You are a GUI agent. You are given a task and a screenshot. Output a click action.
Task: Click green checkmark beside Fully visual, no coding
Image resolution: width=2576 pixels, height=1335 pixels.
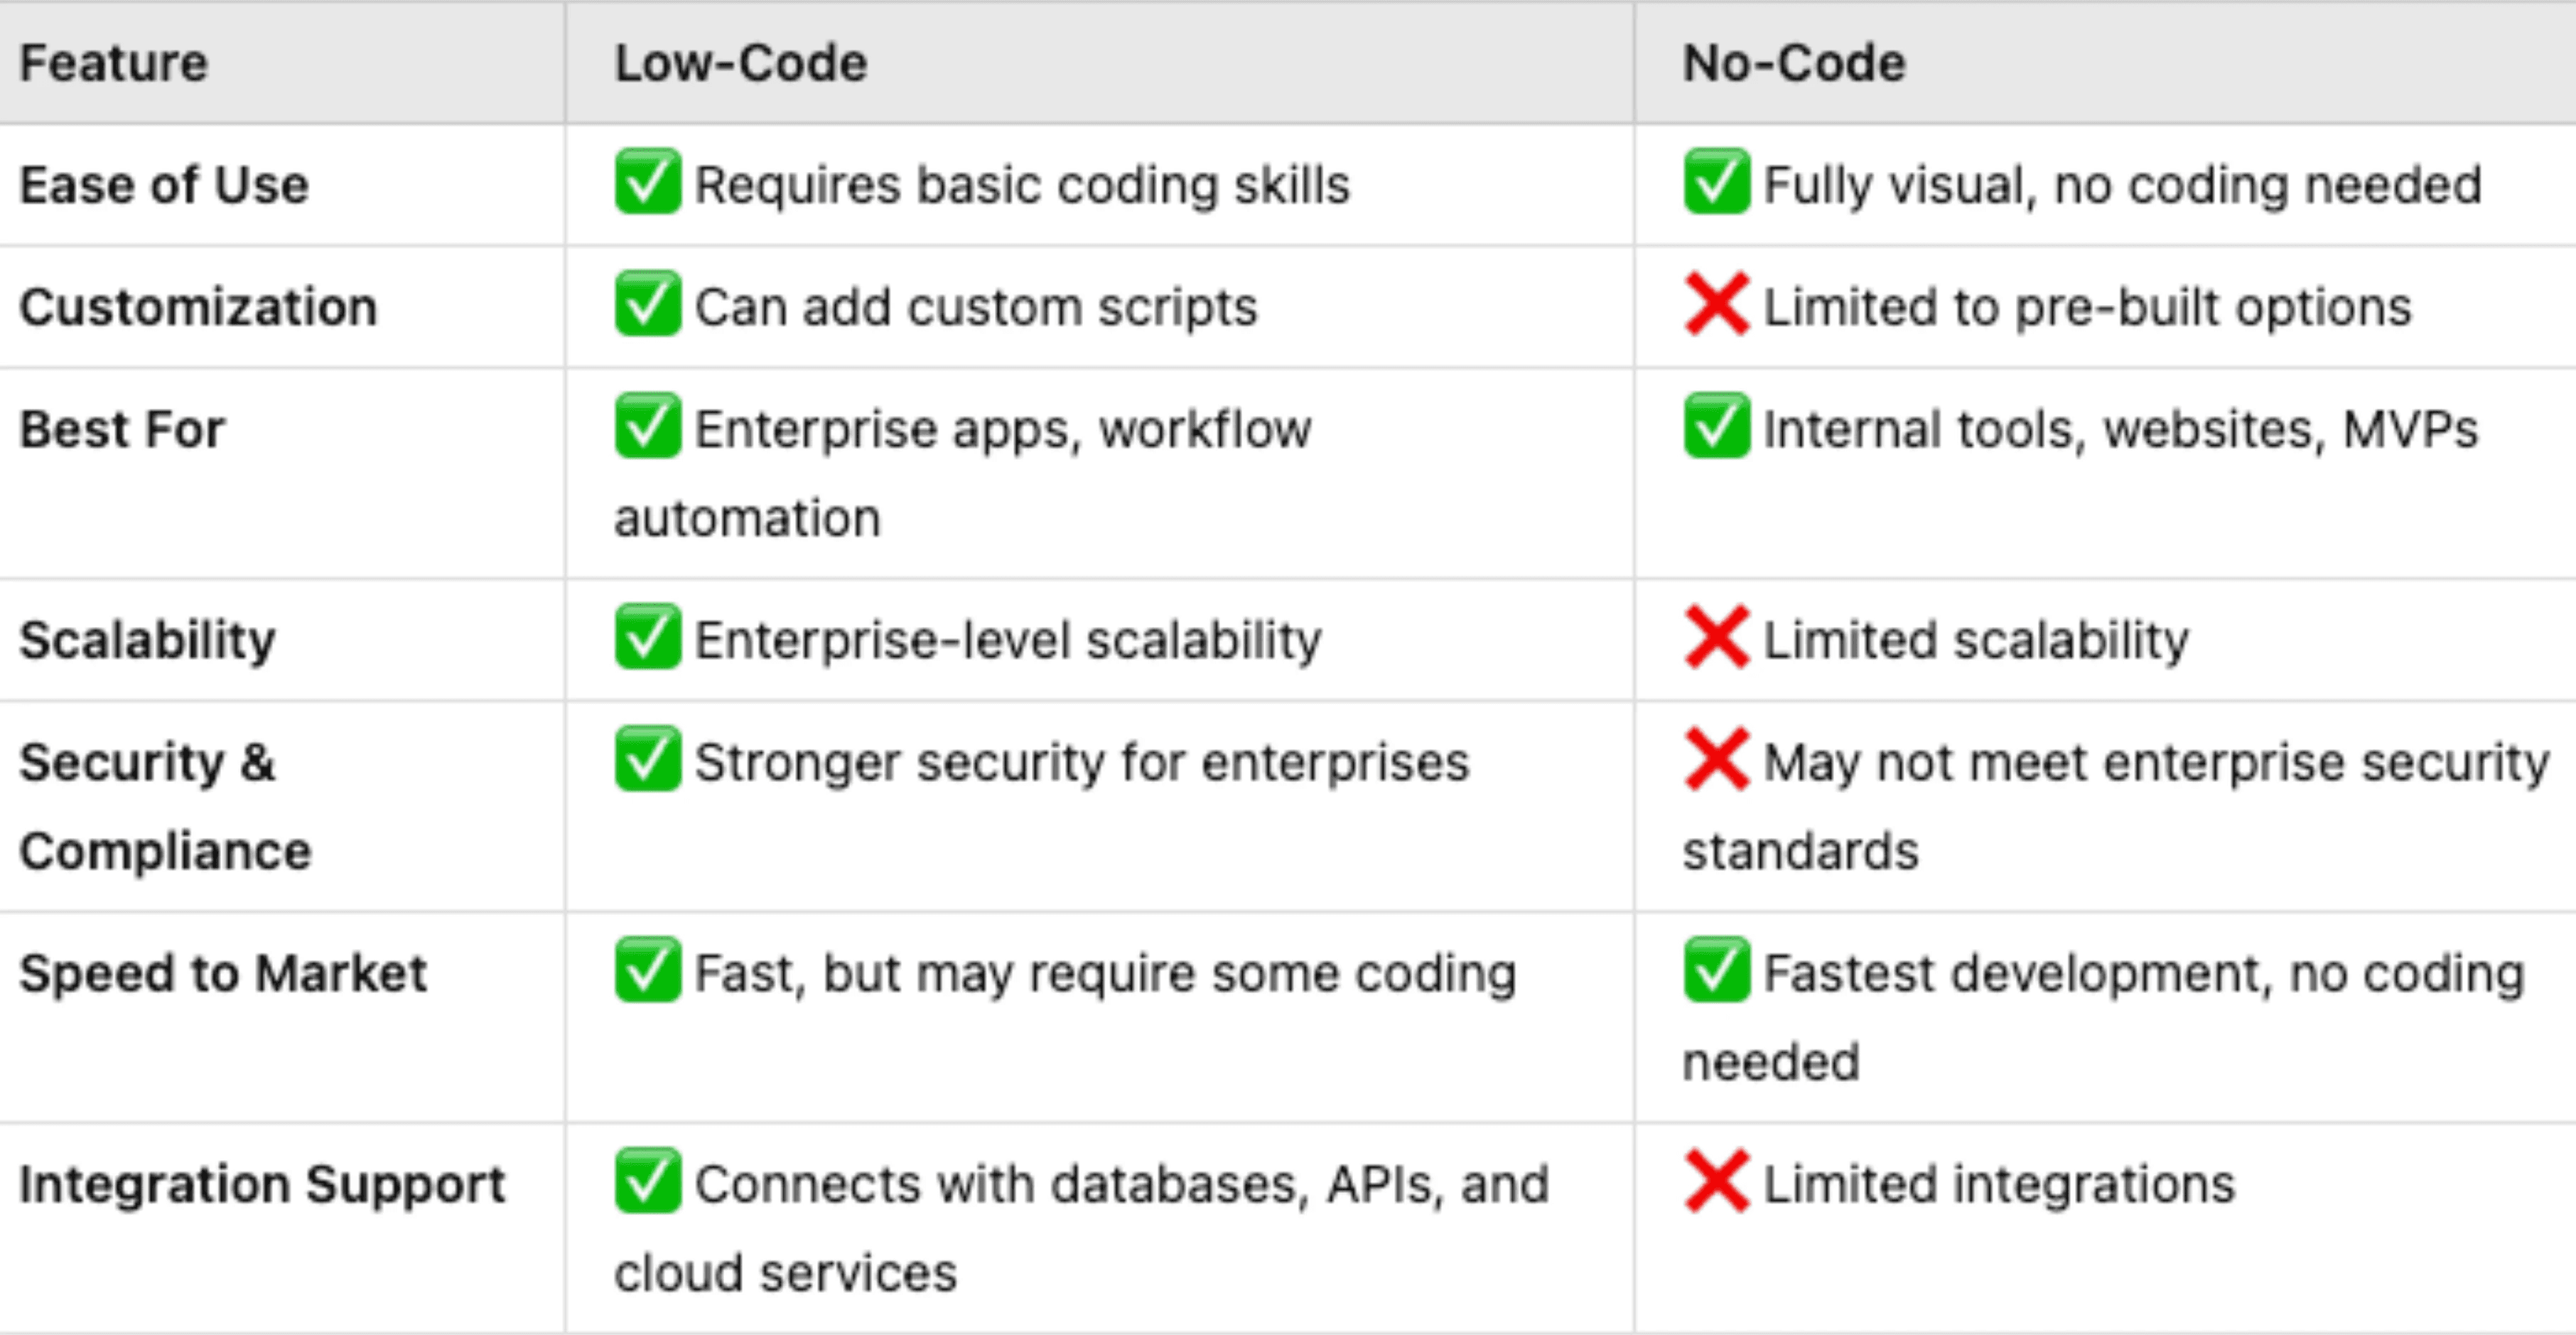1717,181
